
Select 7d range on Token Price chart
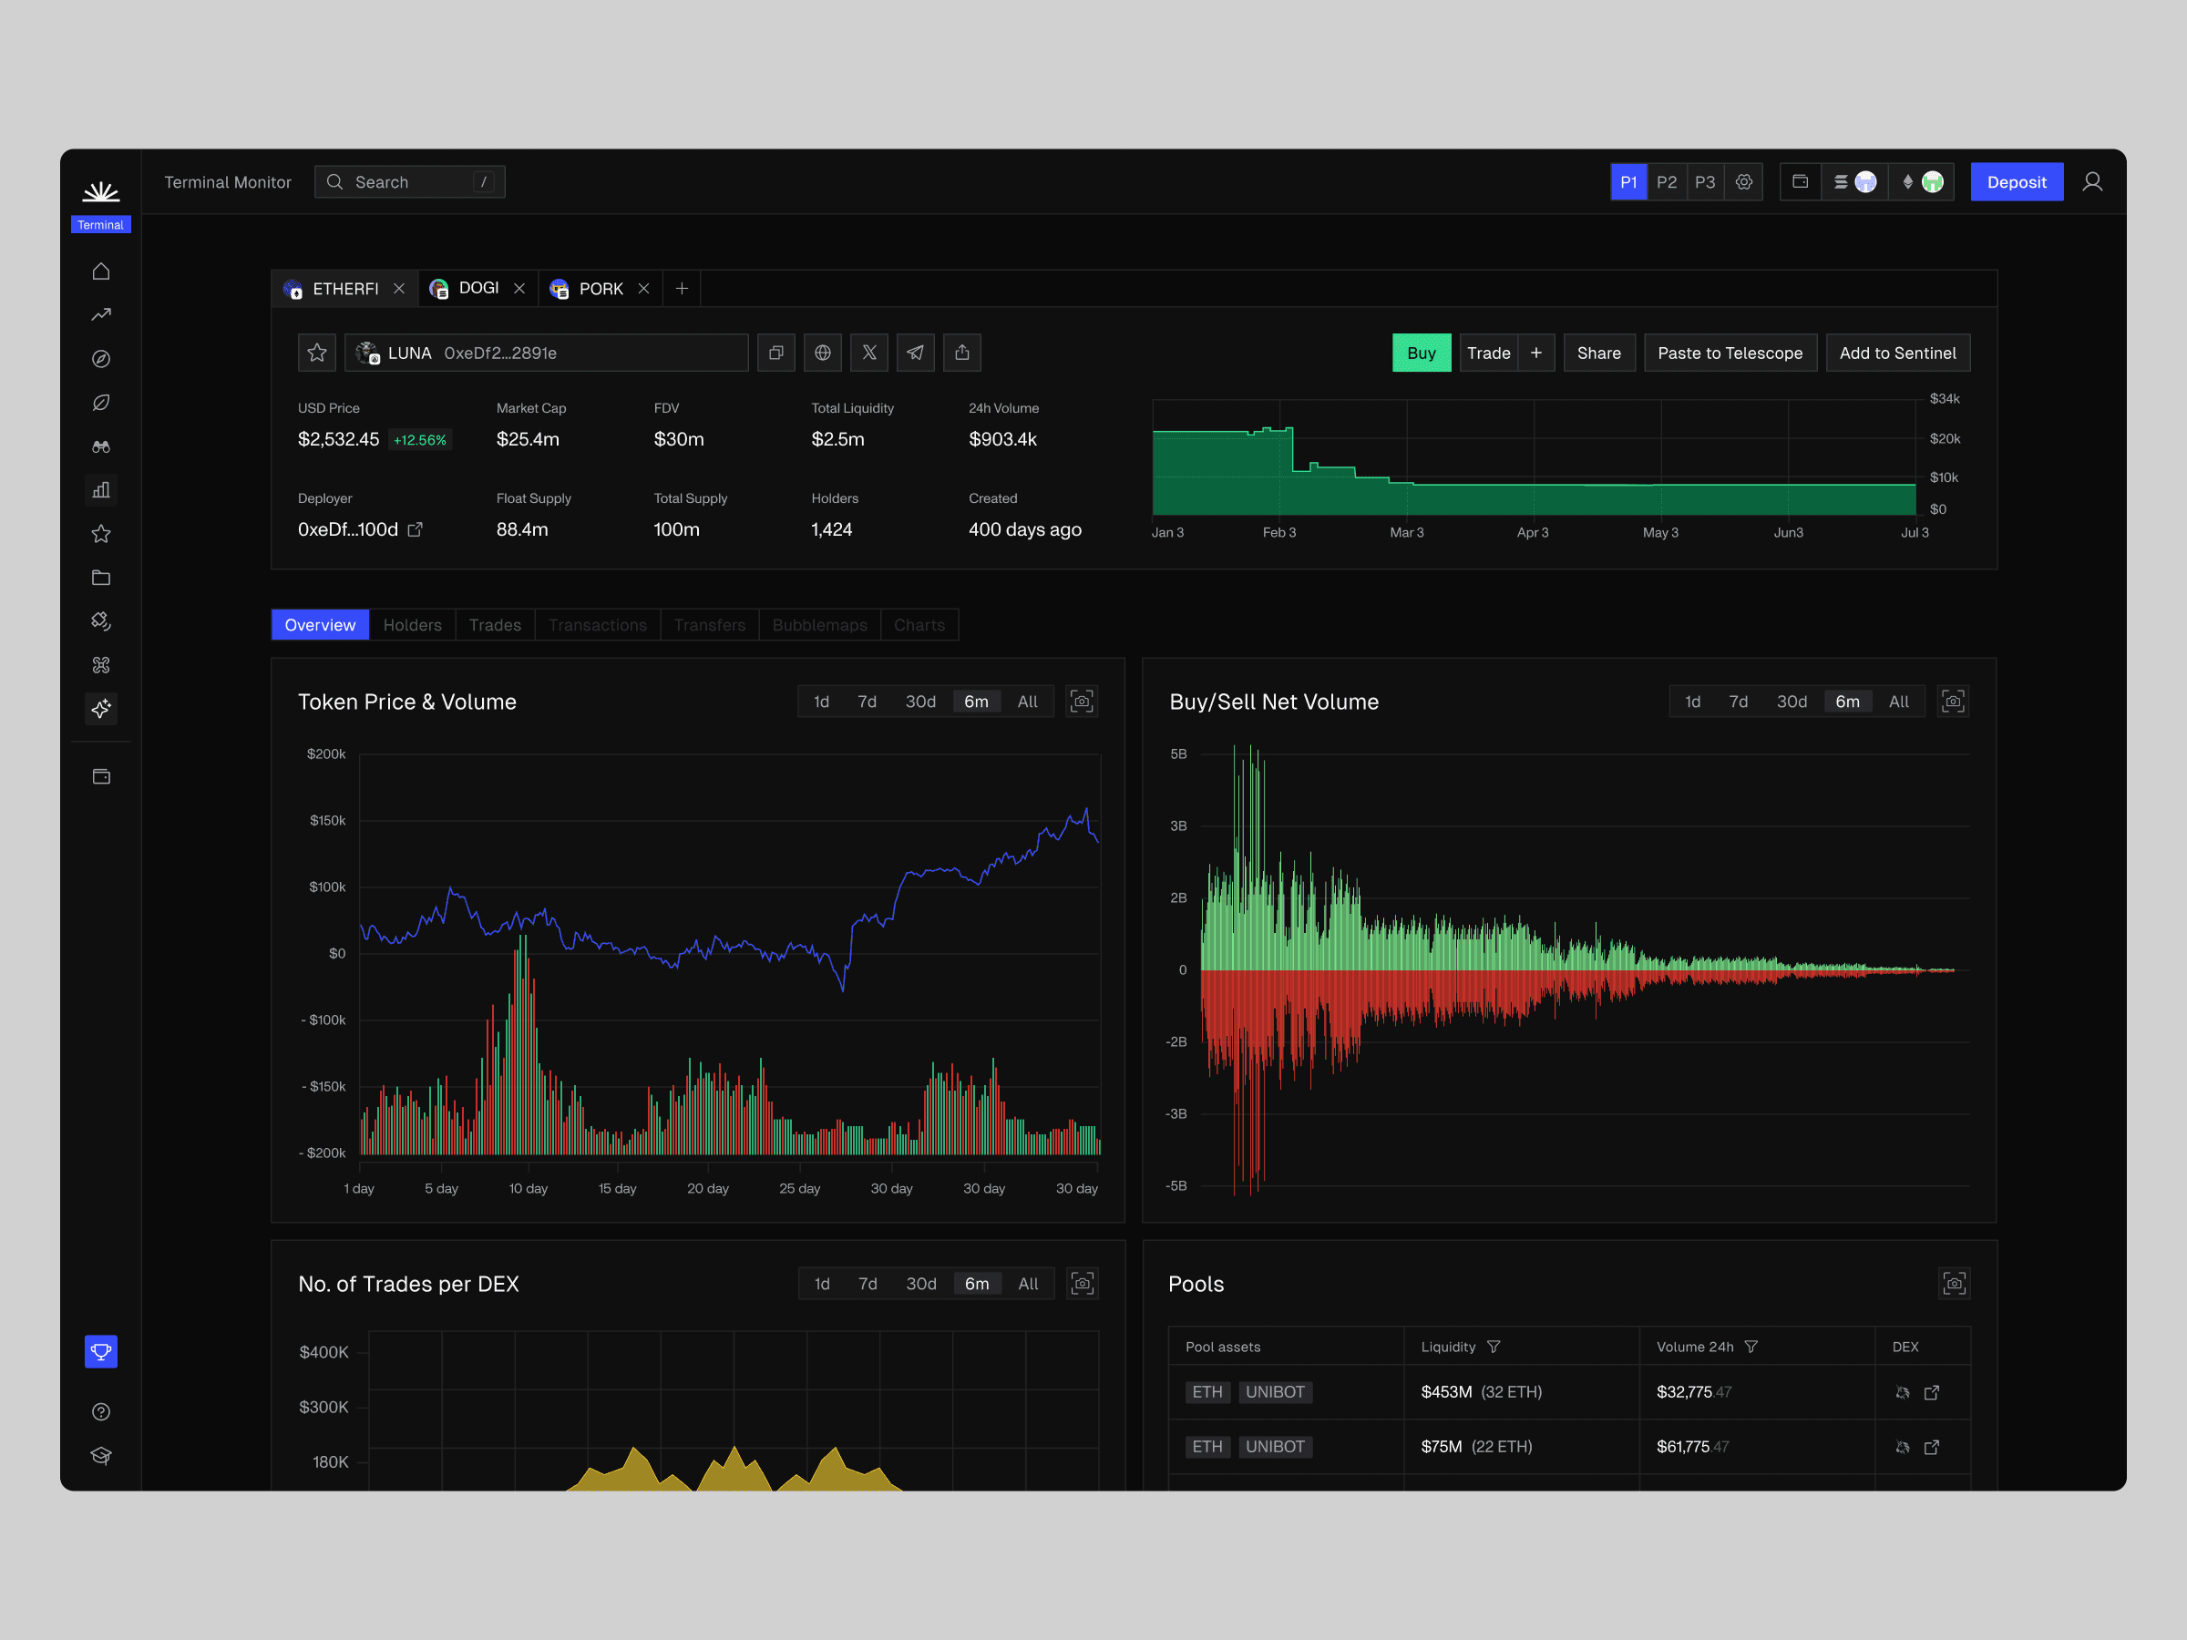pyautogui.click(x=868, y=702)
